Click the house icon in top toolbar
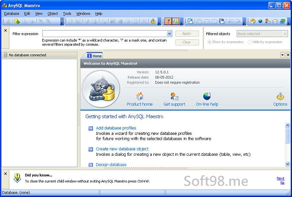 pyautogui.click(x=253, y=21)
